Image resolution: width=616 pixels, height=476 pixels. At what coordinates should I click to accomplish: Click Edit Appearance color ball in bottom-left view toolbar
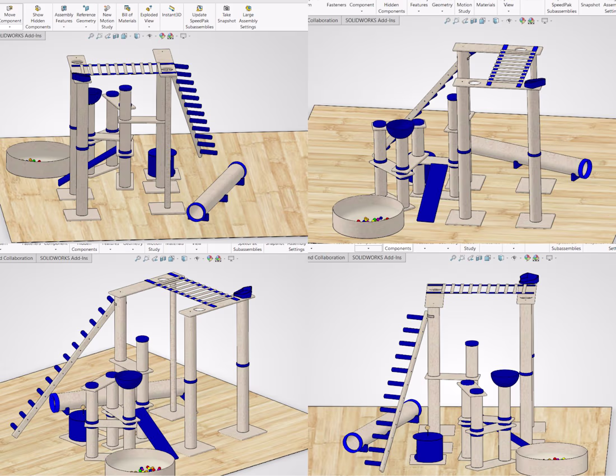pos(210,258)
